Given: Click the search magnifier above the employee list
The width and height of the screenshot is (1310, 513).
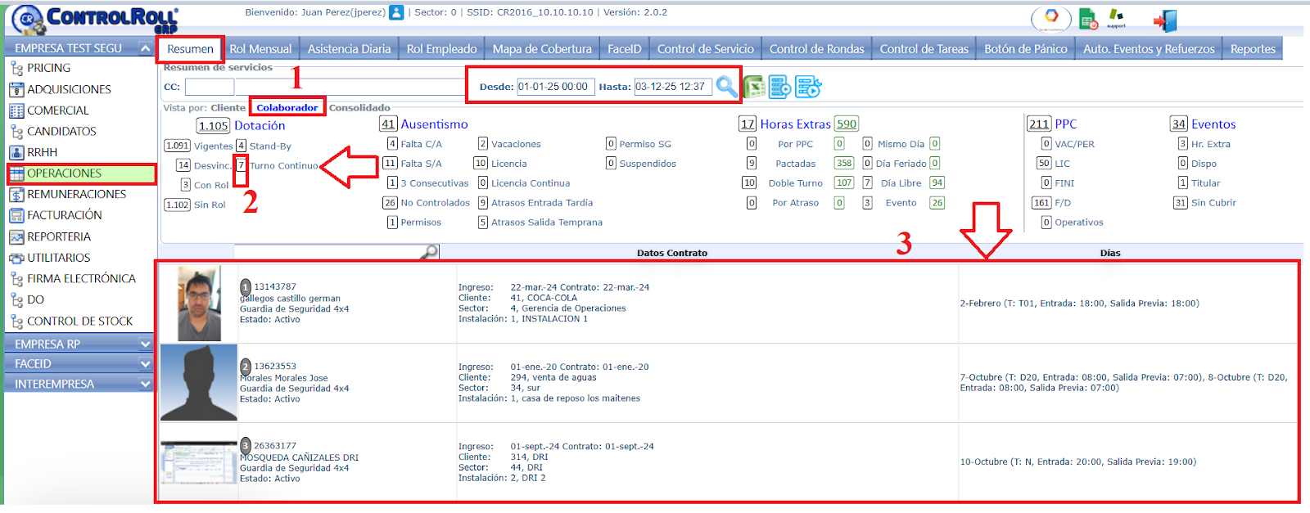Looking at the screenshot, I should 429,252.
